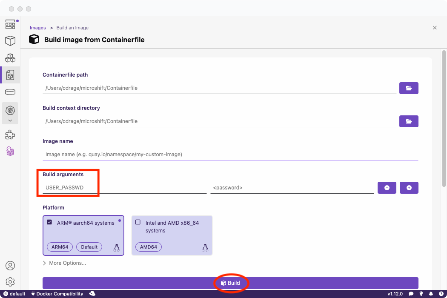Check the Intel and AMD x86_64 platform
Viewport: 447px width, 298px height.
138,222
